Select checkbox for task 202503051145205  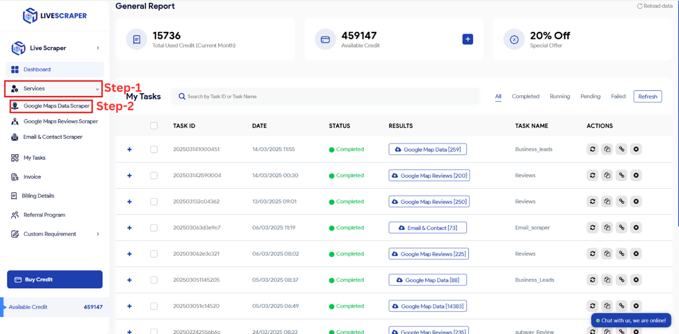(154, 279)
